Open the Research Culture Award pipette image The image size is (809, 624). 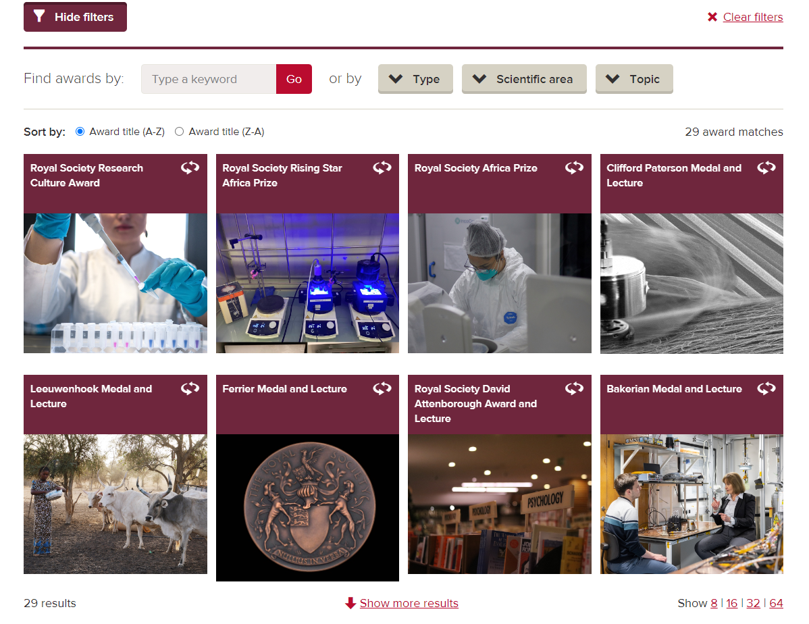point(115,284)
